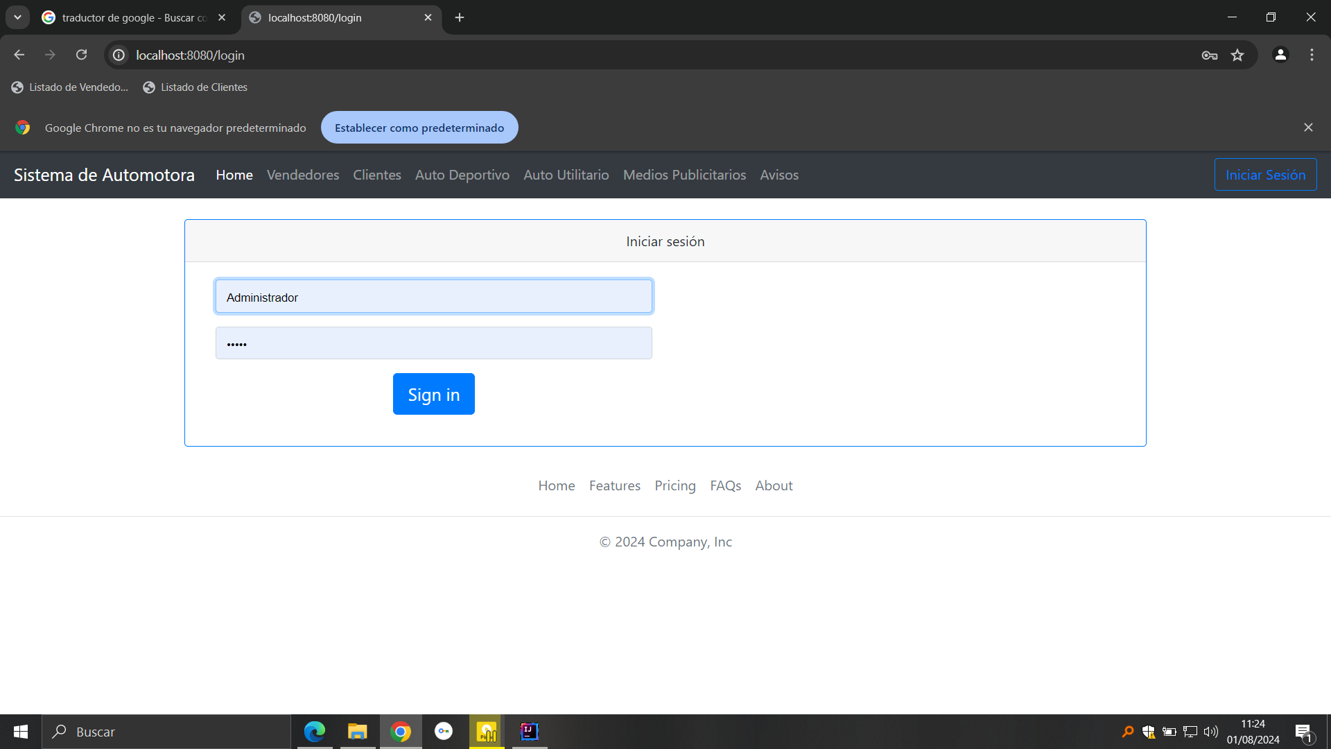Reload the localhost login page

tap(81, 55)
